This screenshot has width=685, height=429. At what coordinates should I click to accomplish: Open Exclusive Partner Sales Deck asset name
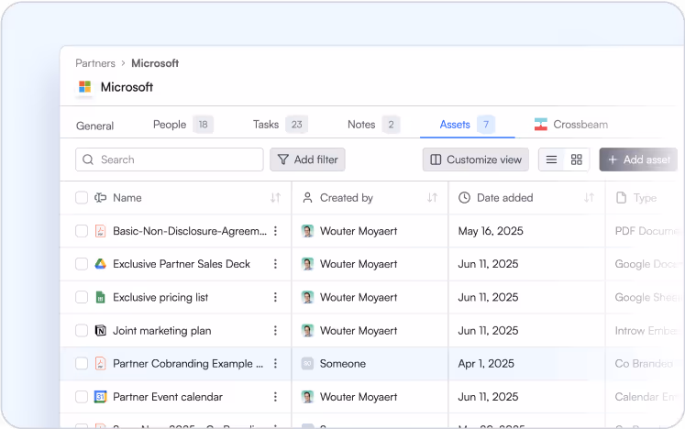(182, 264)
